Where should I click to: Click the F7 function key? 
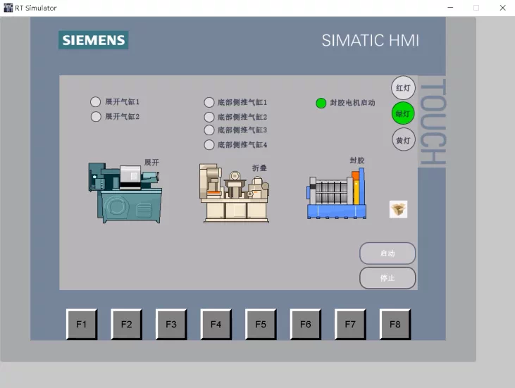point(350,325)
